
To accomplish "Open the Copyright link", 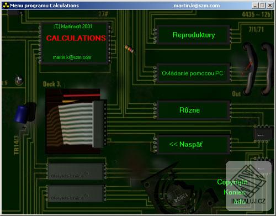I will (232, 182).
